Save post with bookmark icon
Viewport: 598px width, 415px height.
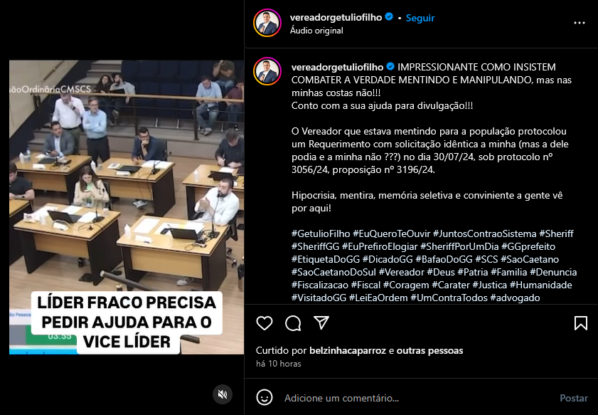pyautogui.click(x=580, y=323)
